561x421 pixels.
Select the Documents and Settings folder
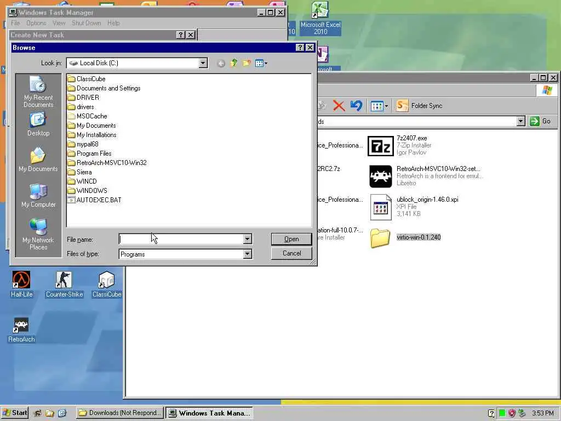pyautogui.click(x=104, y=88)
